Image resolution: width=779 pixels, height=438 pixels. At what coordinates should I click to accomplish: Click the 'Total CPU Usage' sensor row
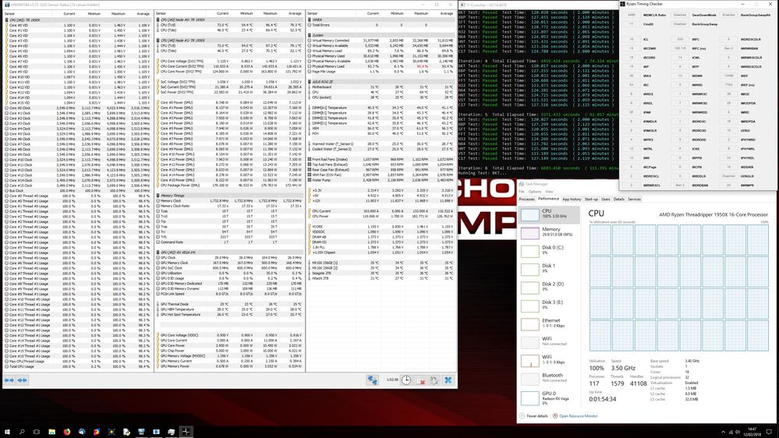[x=77, y=366]
